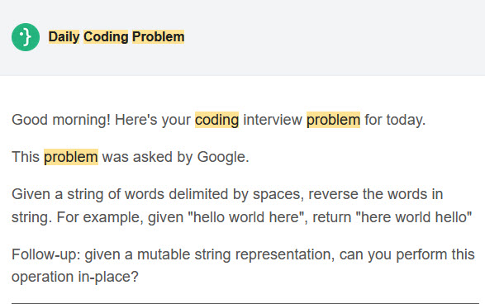Click the green Daily Coding Problem avatar
Viewport: 485px width, 304px height.
26,37
